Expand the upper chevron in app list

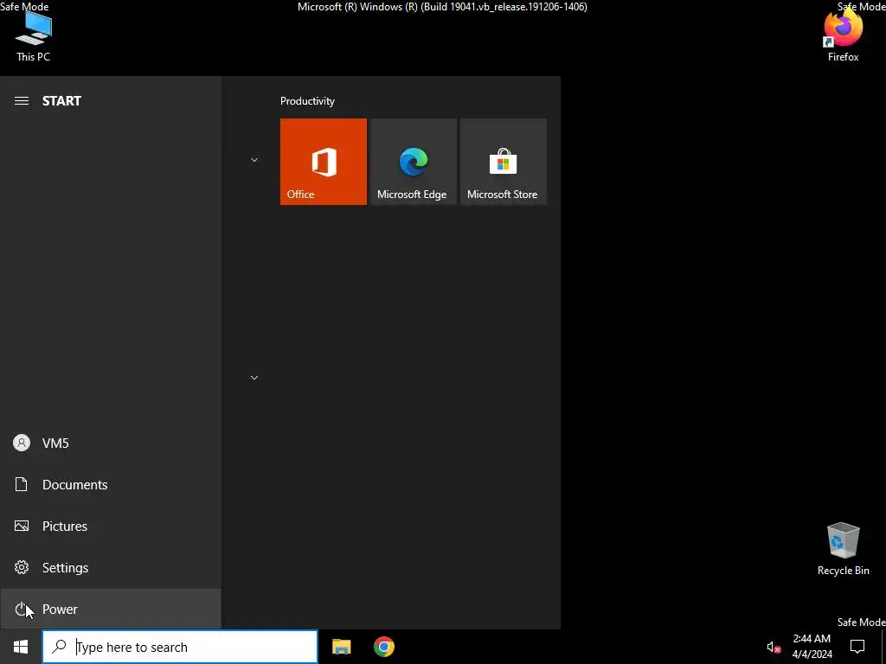pos(254,160)
